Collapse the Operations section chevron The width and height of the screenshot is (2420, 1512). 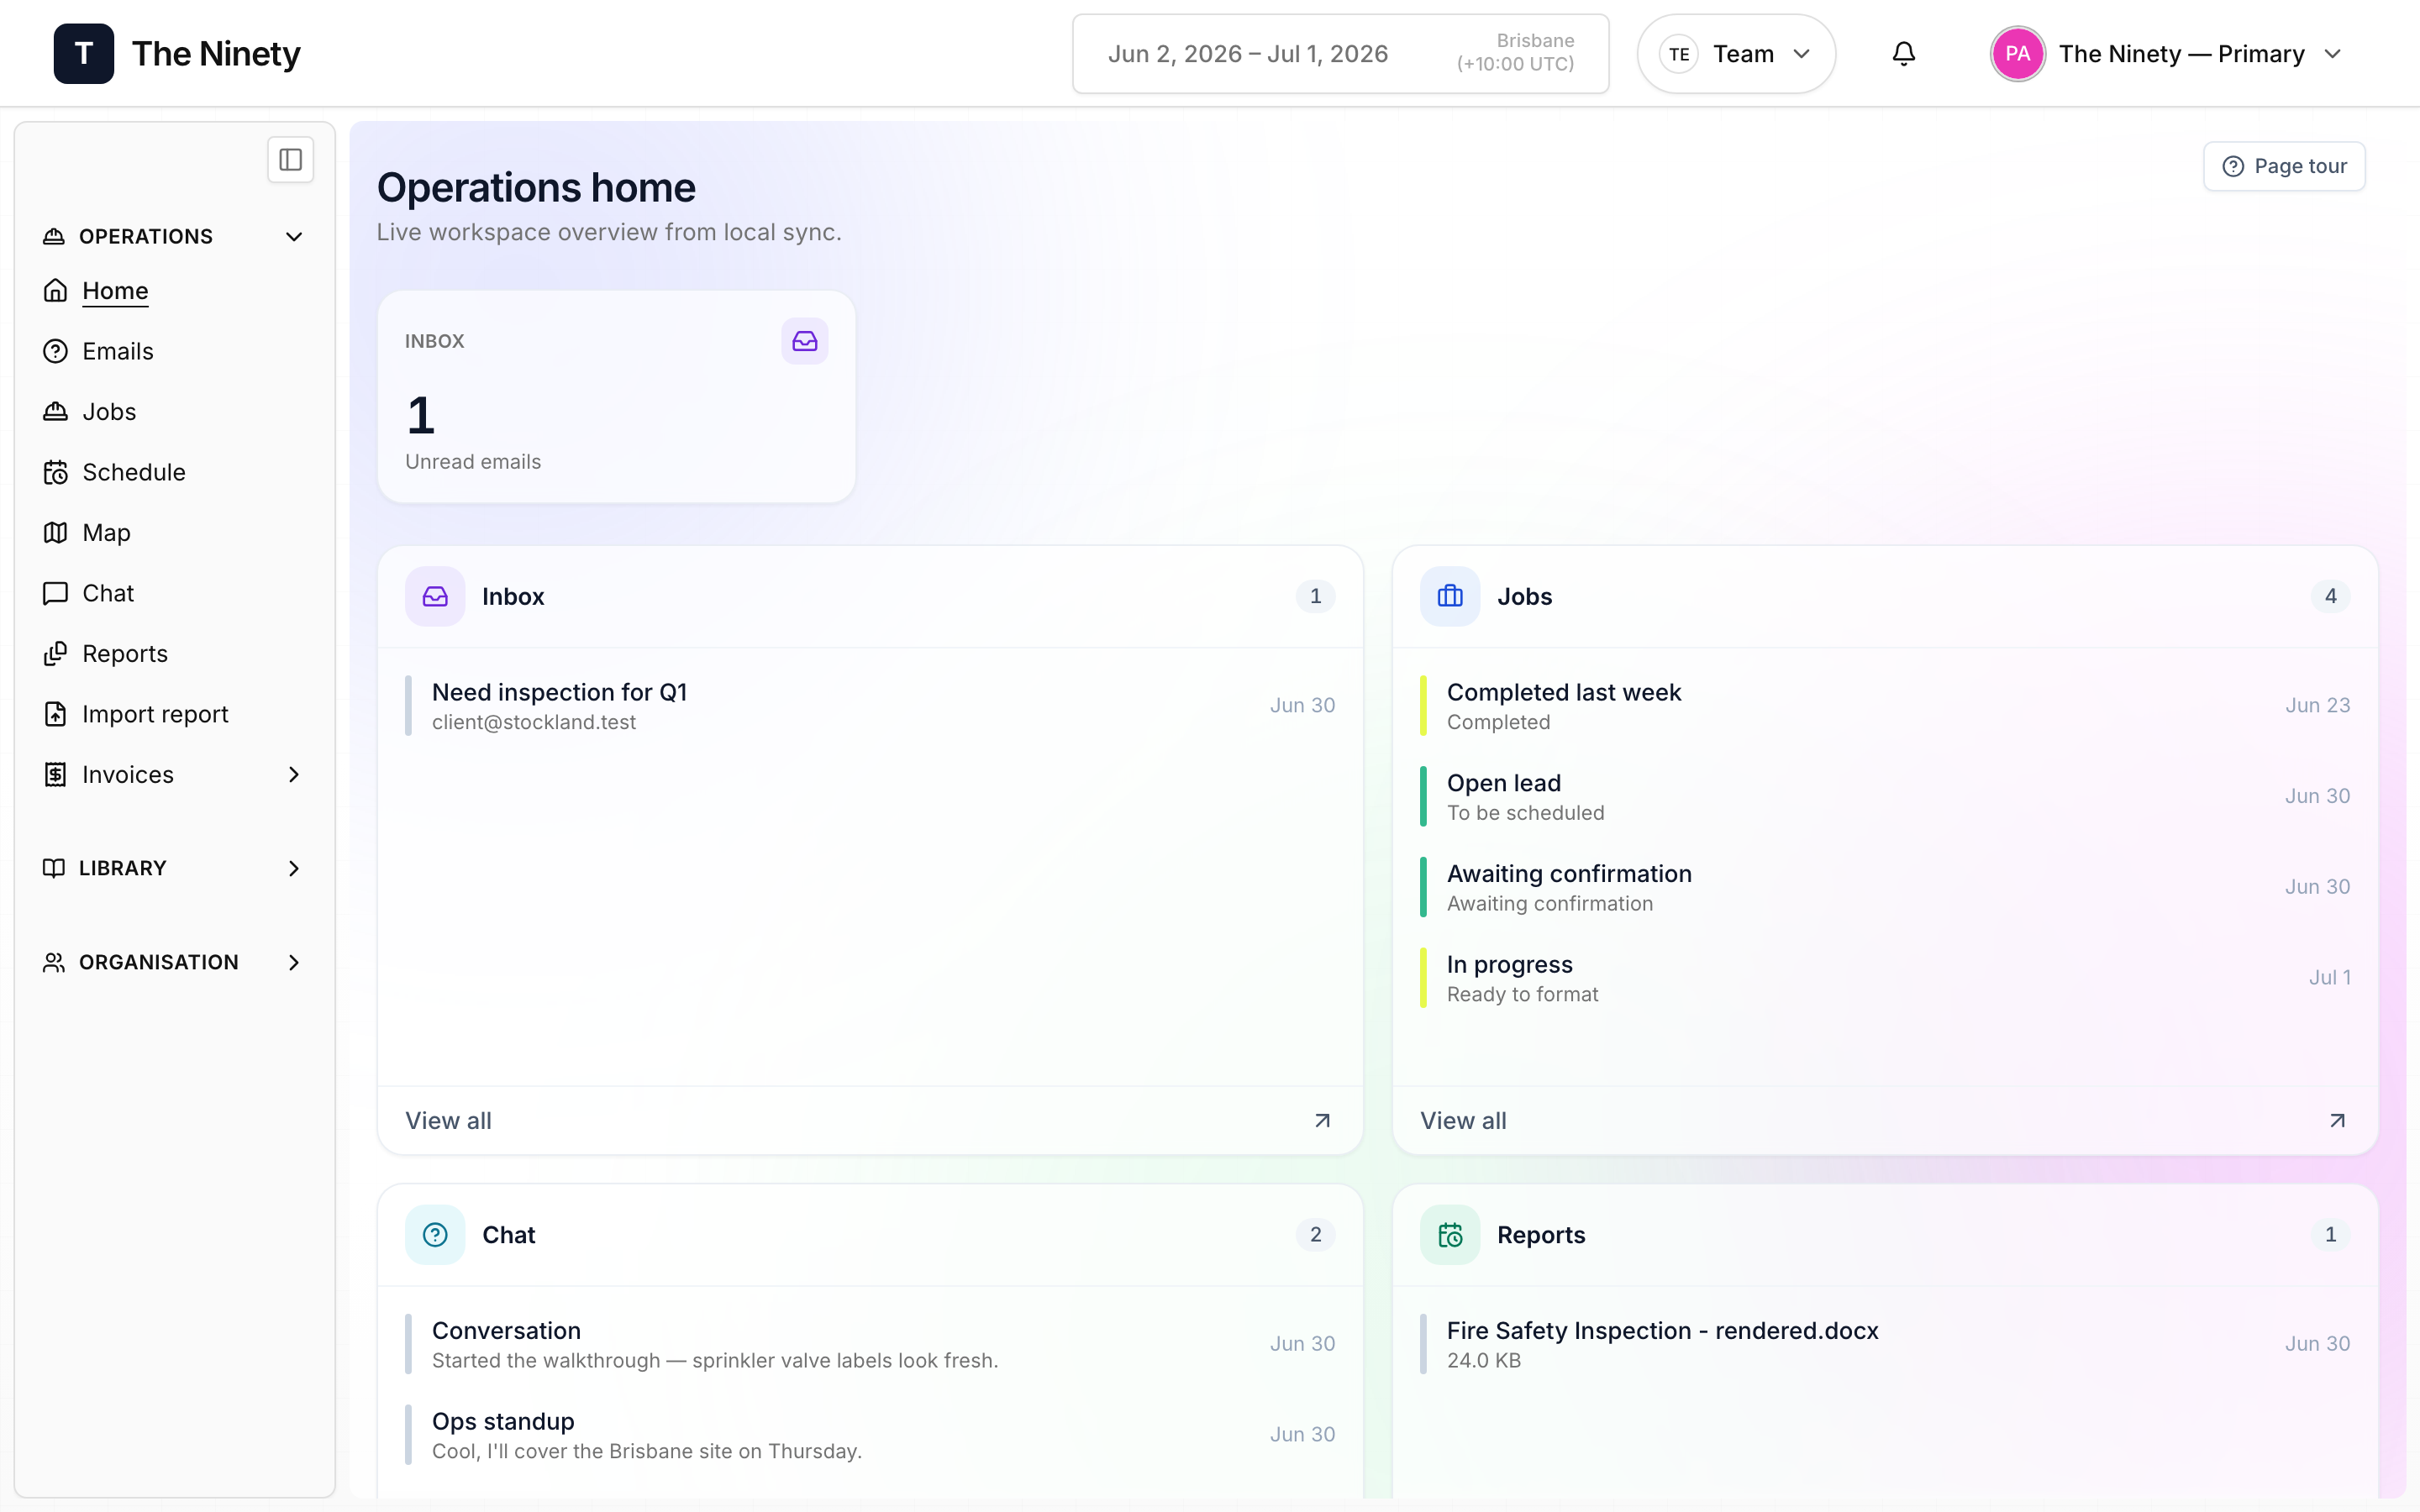pyautogui.click(x=294, y=237)
